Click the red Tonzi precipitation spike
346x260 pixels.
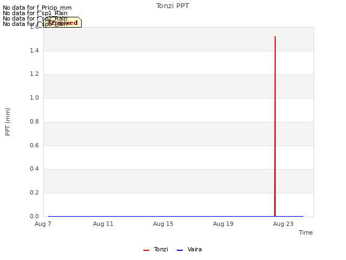tap(275, 126)
